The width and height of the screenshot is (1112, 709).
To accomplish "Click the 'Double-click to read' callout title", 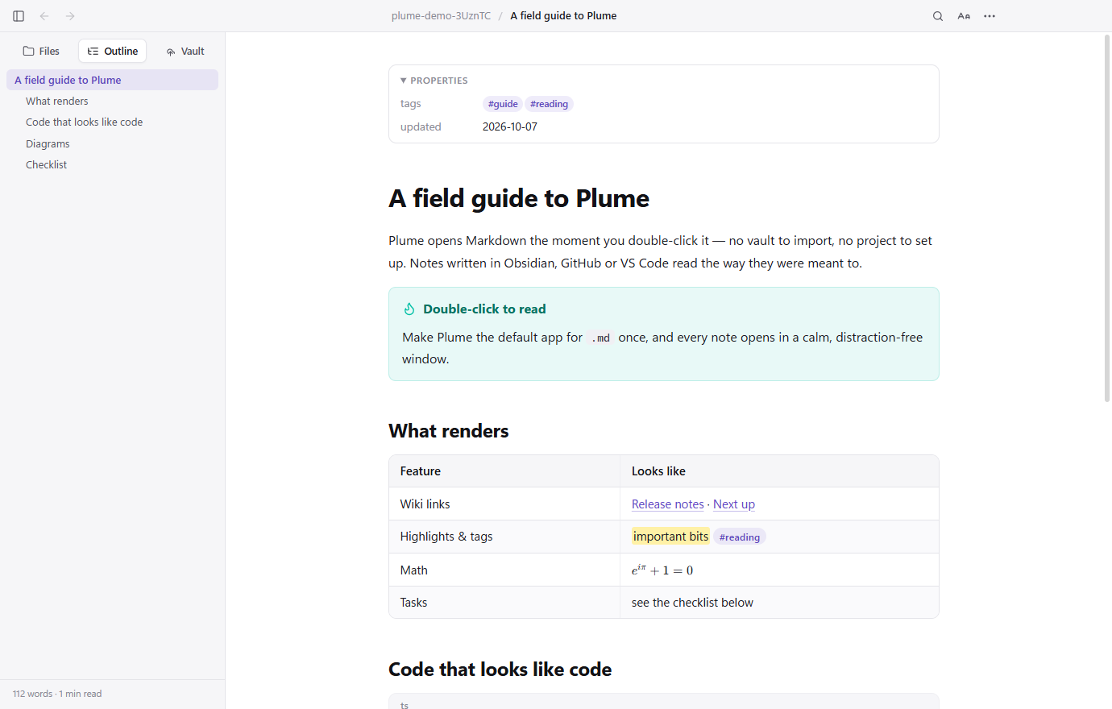I will [484, 309].
